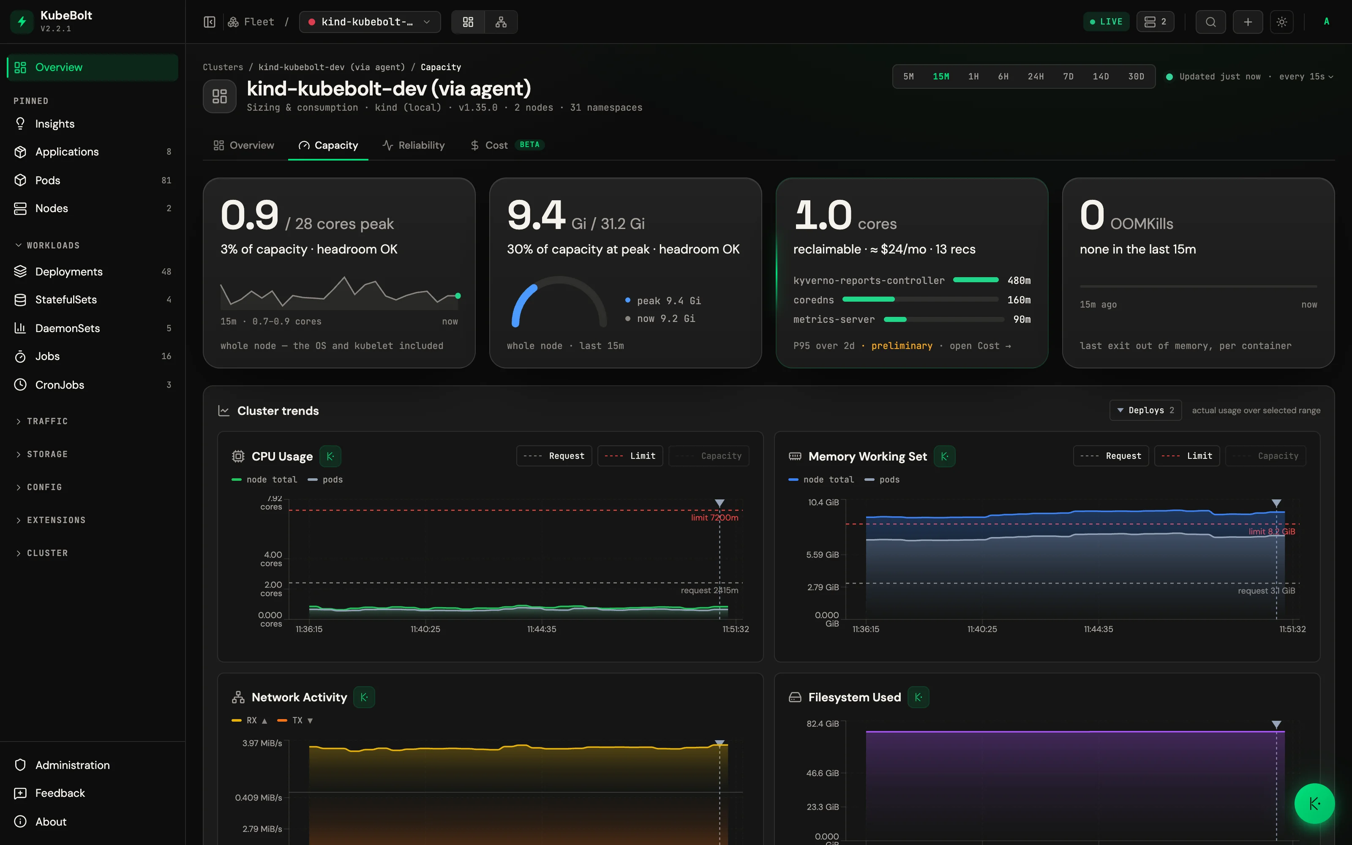Click the CPU Usage chart time marker
Image resolution: width=1352 pixels, height=845 pixels.
point(720,503)
